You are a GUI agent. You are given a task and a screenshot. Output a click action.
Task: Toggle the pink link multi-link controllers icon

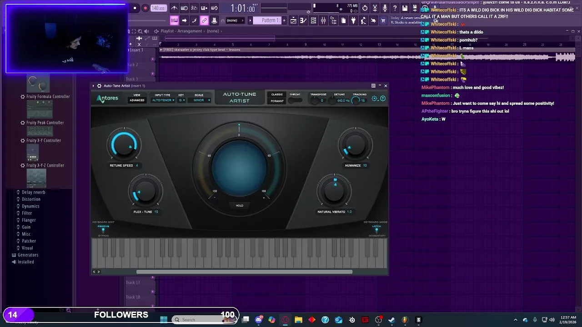pos(204,20)
